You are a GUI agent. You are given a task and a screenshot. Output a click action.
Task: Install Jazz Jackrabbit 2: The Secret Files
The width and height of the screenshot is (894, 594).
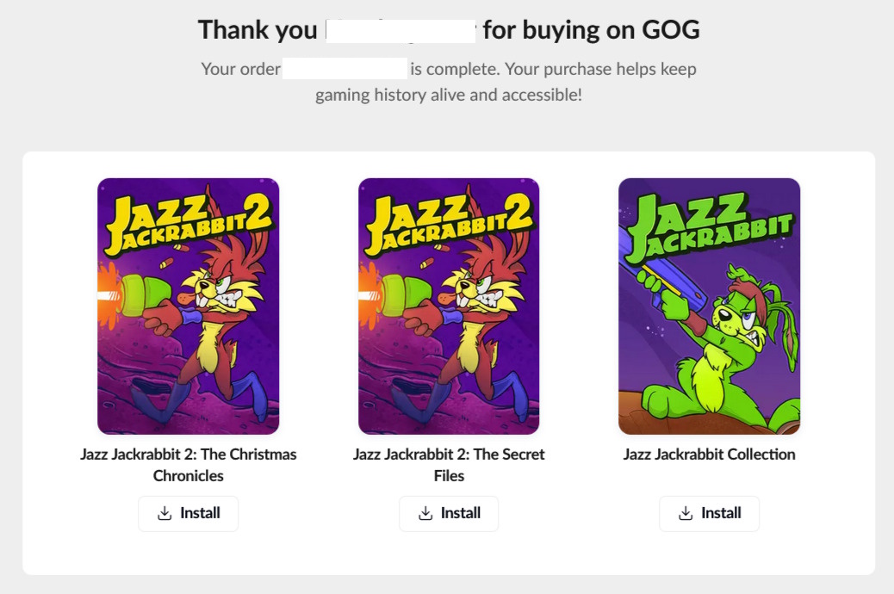(x=449, y=514)
